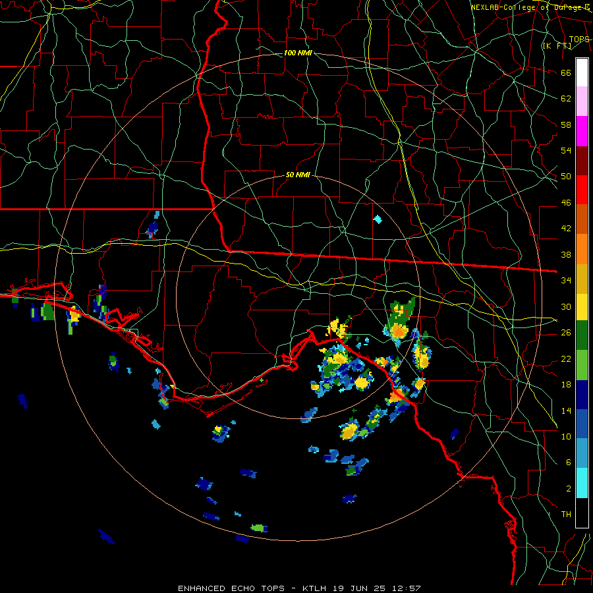
Task: Click the legend value 30
Action: pyautogui.click(x=566, y=306)
